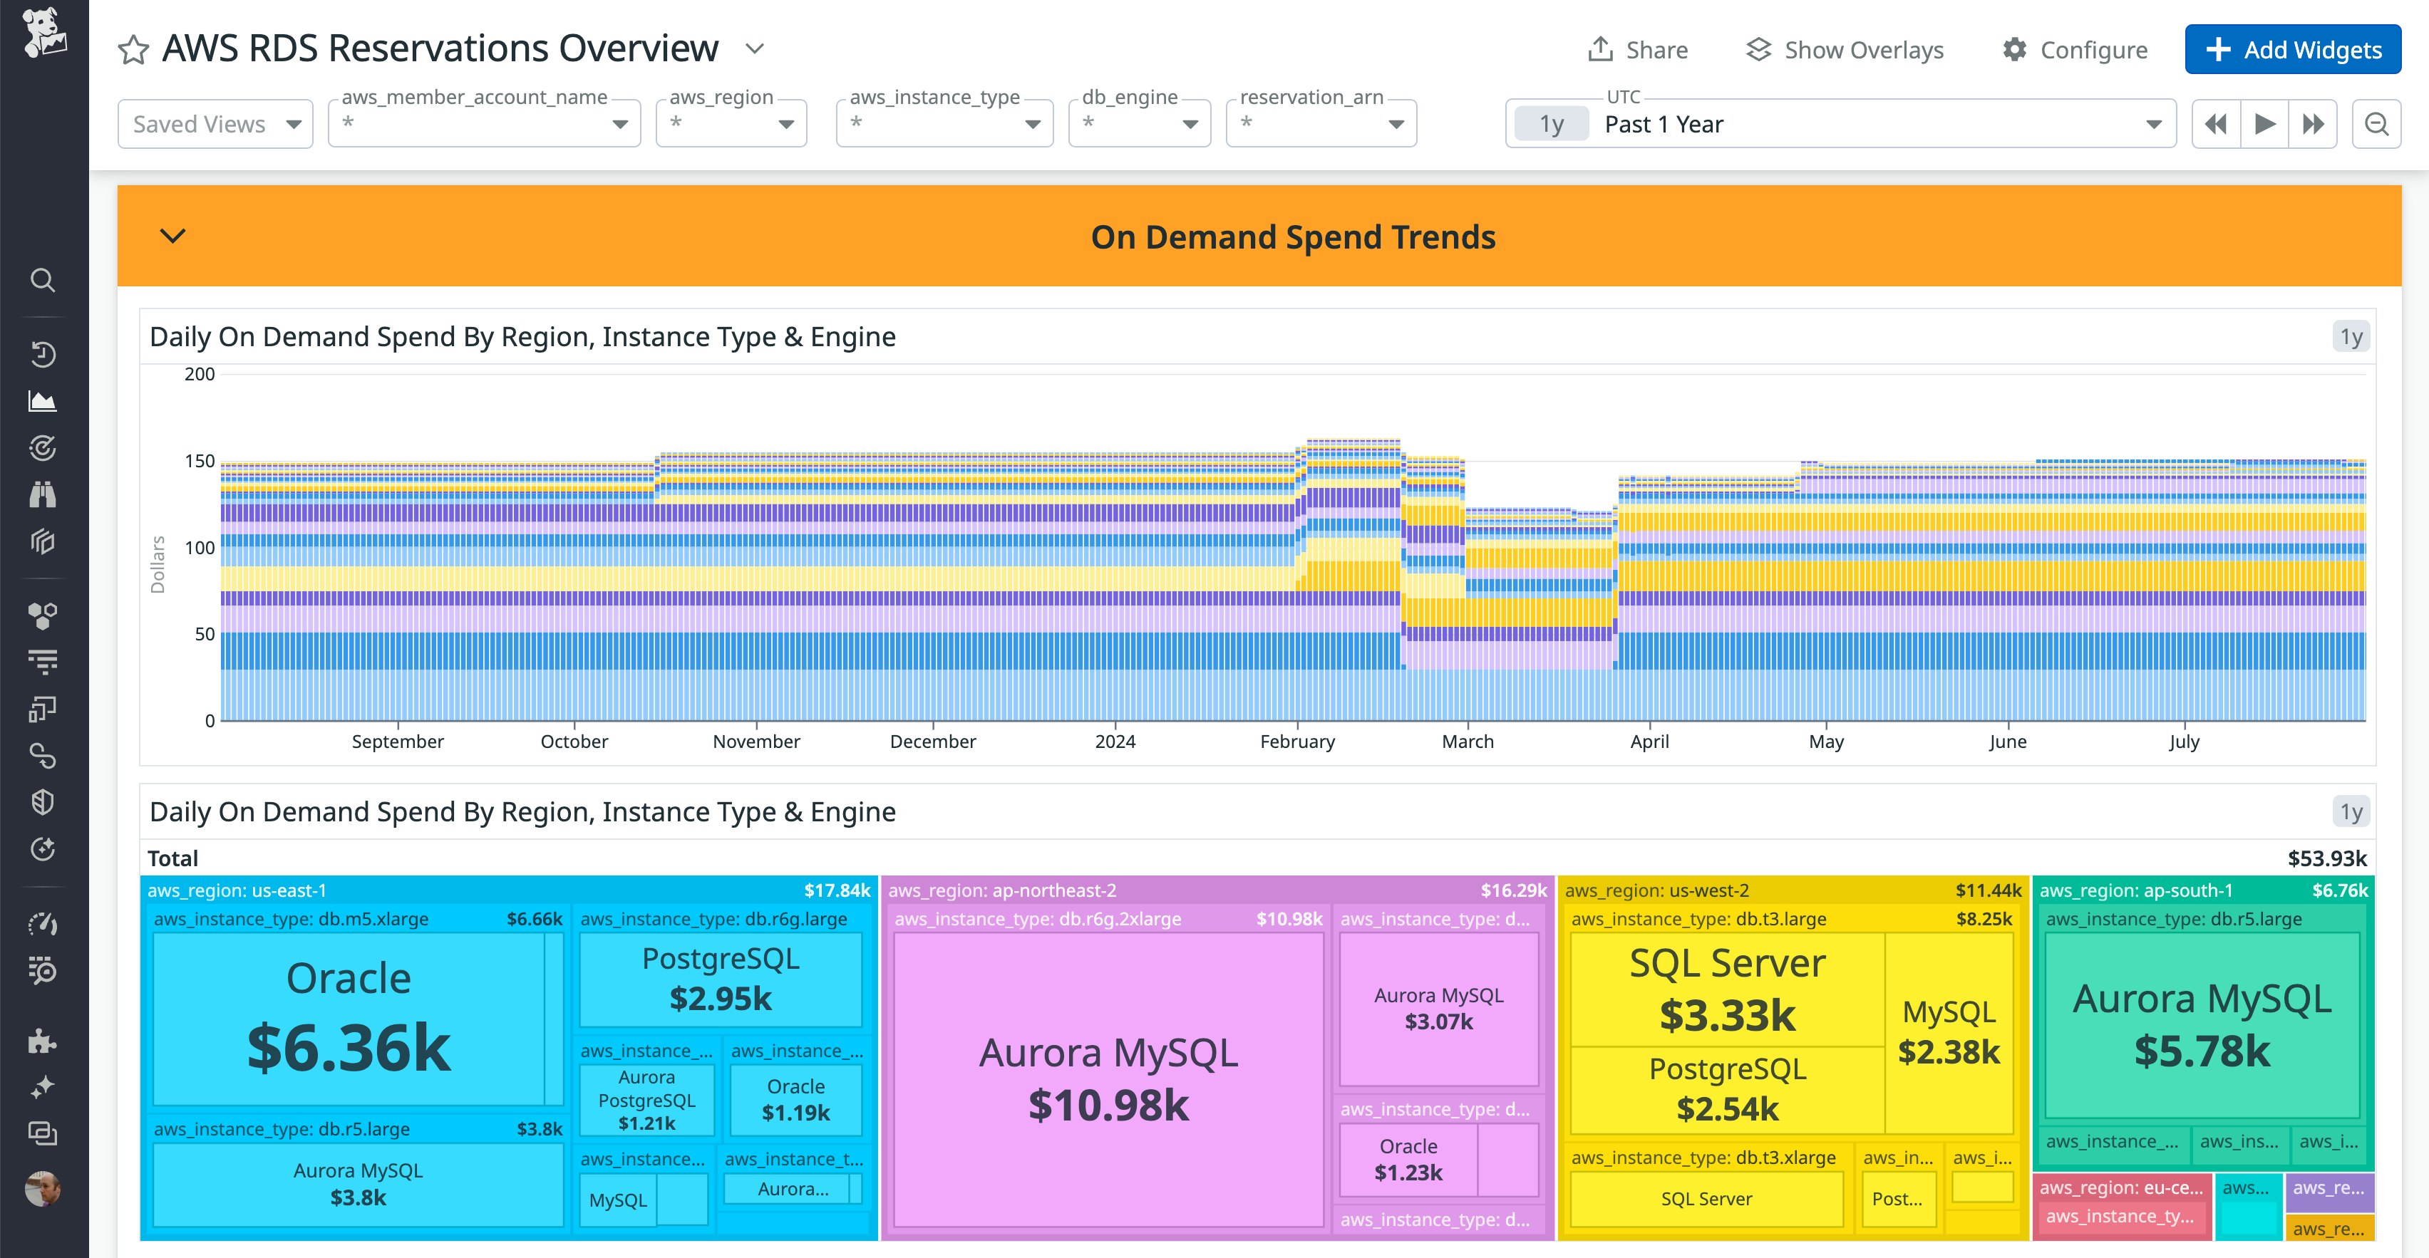Select the Metrics icon in the sidebar

point(43,400)
